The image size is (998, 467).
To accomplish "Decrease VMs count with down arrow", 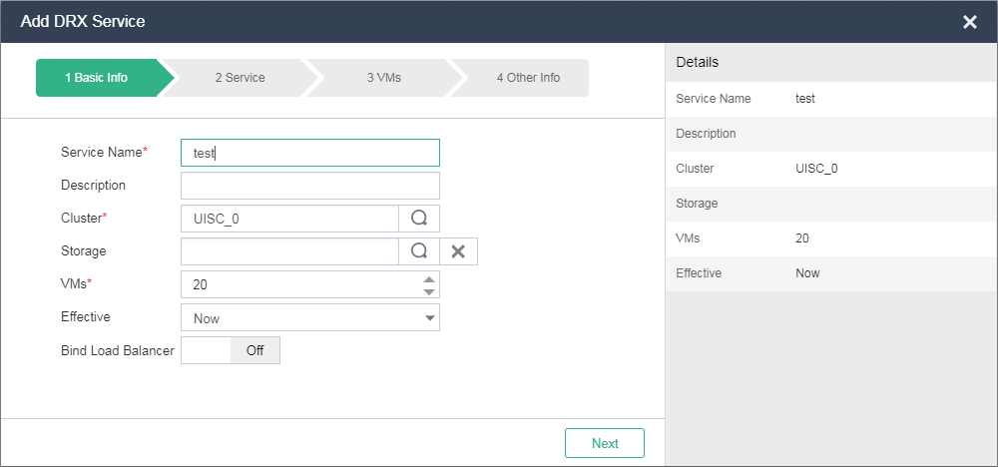I will [x=429, y=291].
